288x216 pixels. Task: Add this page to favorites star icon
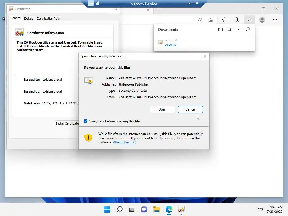tap(210, 20)
